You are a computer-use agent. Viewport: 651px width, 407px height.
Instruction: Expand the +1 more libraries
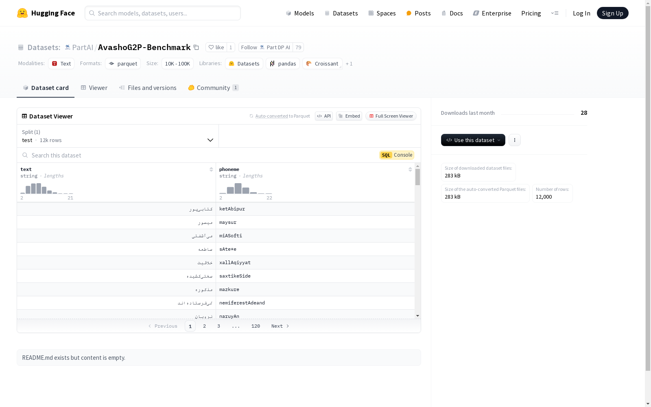[349, 63]
